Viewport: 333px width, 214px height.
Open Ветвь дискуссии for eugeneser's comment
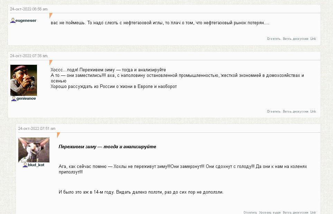pos(295,39)
